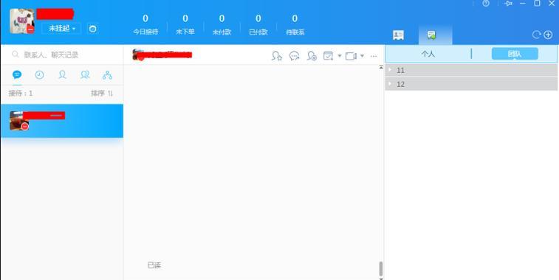Screen dimensions: 559x280
Task: Expand the group named 11
Action: tap(472, 70)
